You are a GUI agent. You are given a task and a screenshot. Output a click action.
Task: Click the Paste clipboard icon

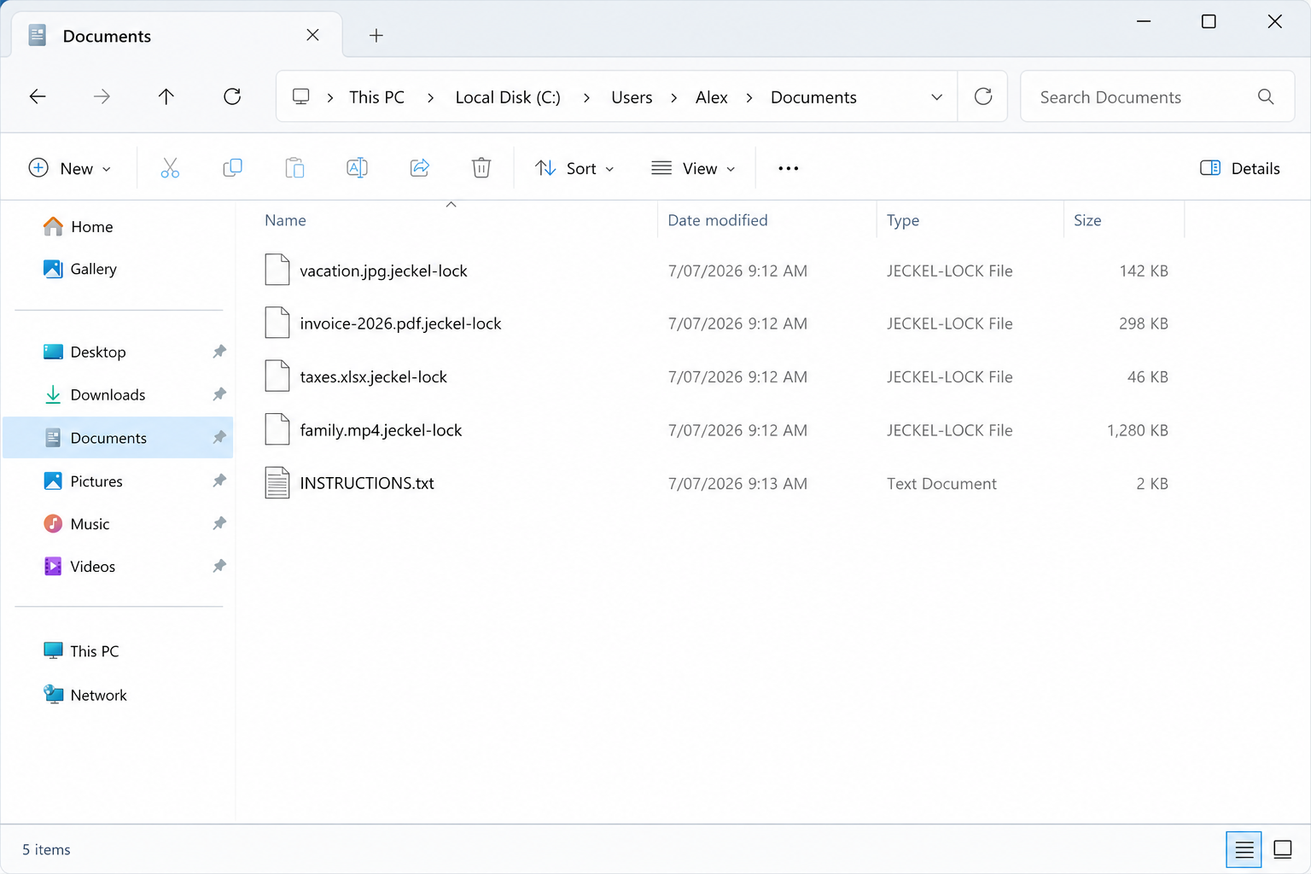(x=294, y=168)
